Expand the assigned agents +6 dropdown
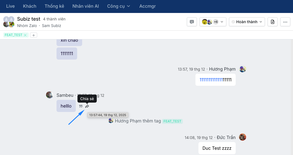This screenshot has width=293, height=155. (x=213, y=22)
